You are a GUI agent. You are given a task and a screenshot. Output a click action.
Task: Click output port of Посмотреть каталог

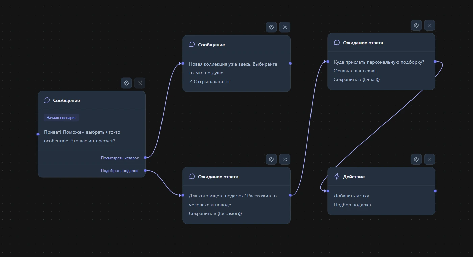[x=146, y=158]
